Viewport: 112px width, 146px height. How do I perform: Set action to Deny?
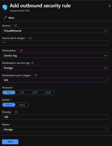click(x=22, y=105)
